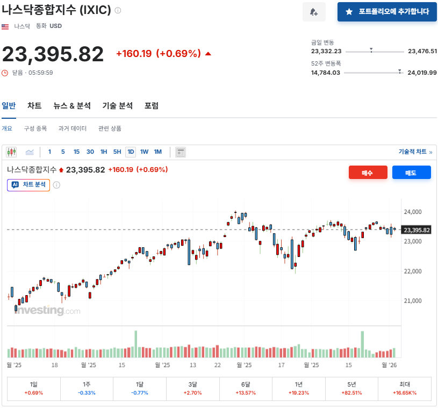Set chart interval to 30 minutes

point(90,152)
